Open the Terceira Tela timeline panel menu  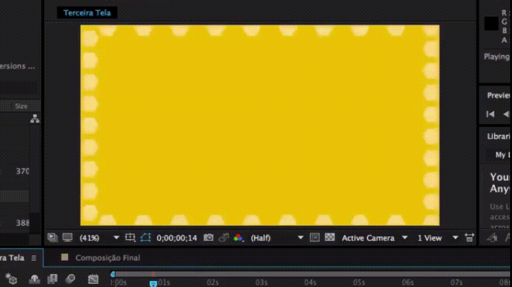(x=34, y=258)
